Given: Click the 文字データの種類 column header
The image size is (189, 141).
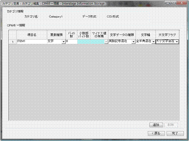Looking at the screenshot, I should (122, 35).
